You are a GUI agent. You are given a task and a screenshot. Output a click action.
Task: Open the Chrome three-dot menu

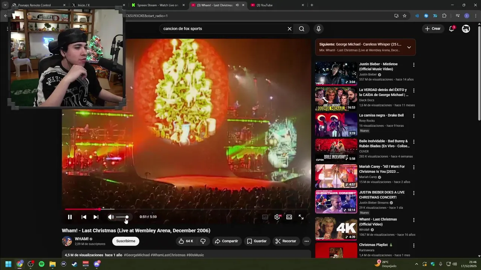476,16
